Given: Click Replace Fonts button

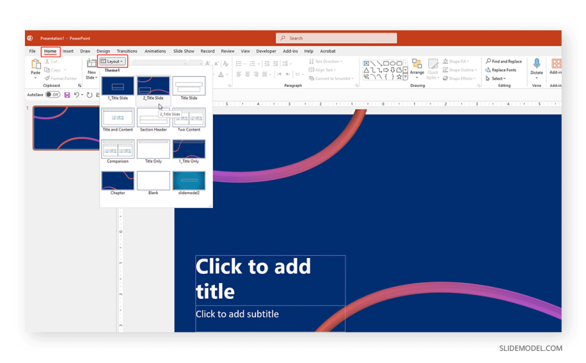Looking at the screenshot, I should point(500,70).
